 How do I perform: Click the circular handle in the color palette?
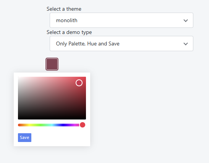click(x=79, y=83)
